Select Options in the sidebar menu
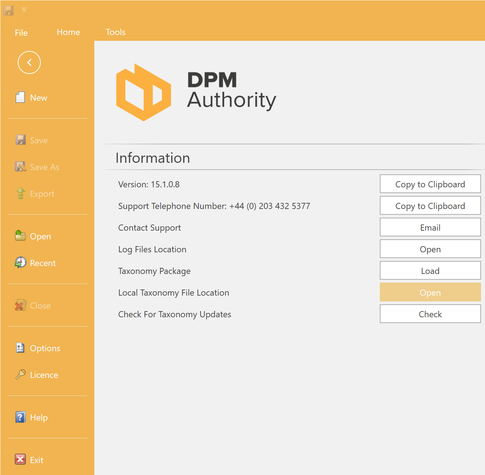This screenshot has width=485, height=475. (x=45, y=348)
